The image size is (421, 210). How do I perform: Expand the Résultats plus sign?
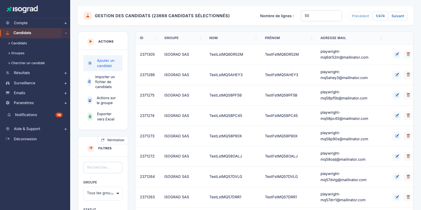pyautogui.click(x=65, y=73)
